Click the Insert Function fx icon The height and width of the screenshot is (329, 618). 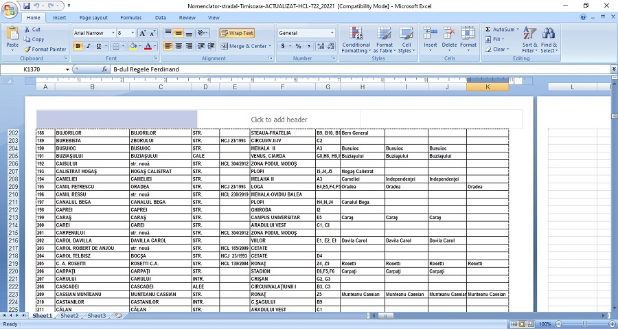tap(104, 69)
